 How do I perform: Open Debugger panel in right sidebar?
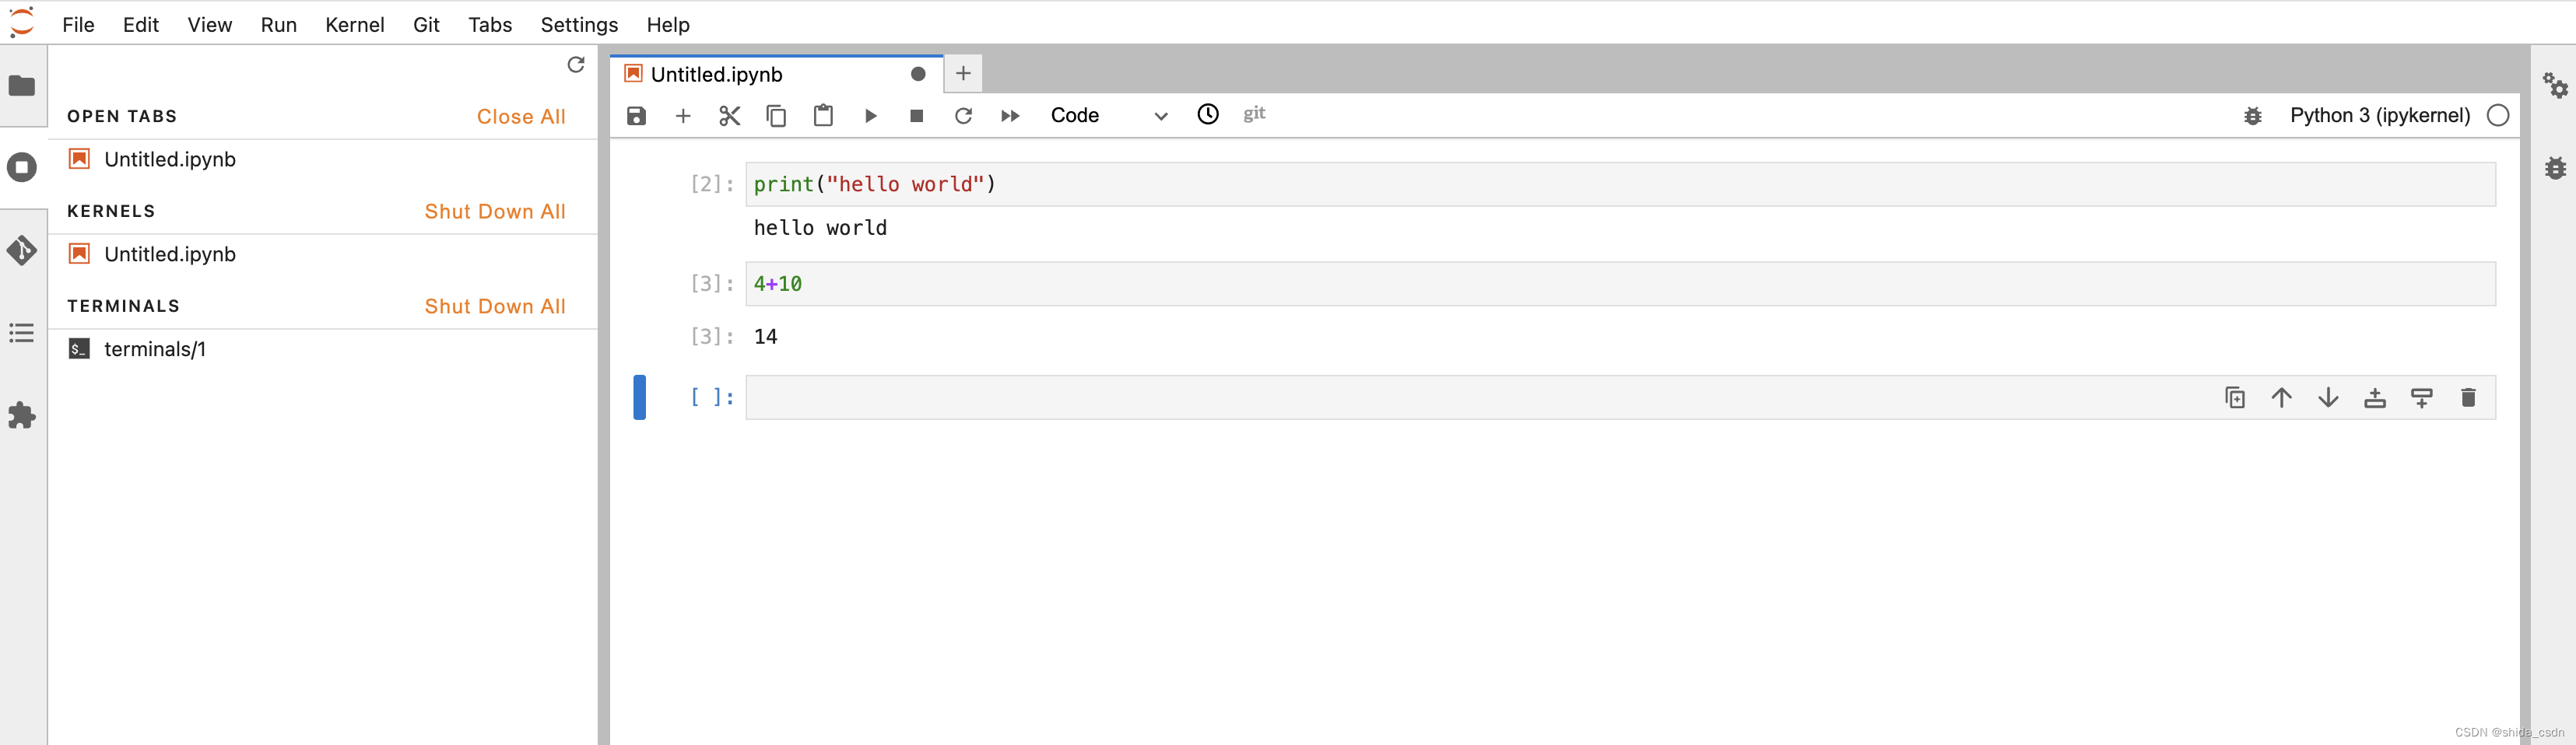[2555, 168]
